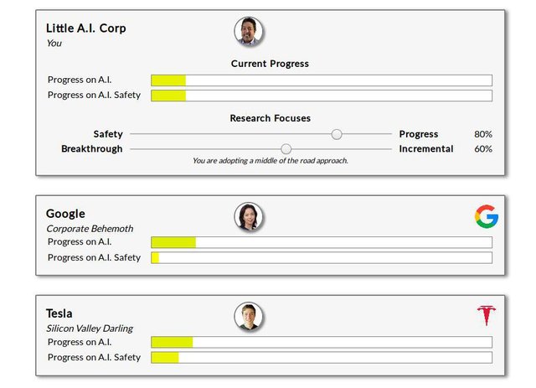This screenshot has width=536, height=388.
Task: Click Tesla's Progress on A.I. bar
Action: pyautogui.click(x=322, y=342)
